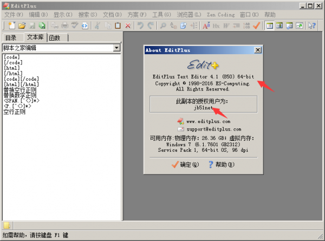Screen dimensions: 325x241
Task: Click the save floppy disk icon
Action: [x=32, y=25]
